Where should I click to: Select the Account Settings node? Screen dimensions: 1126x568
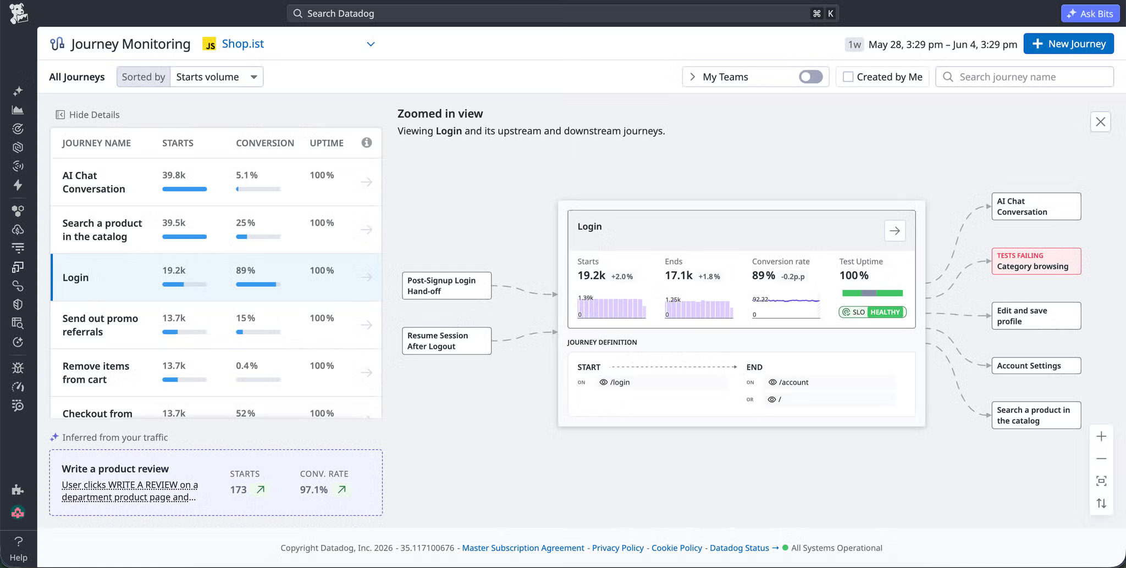(1036, 366)
